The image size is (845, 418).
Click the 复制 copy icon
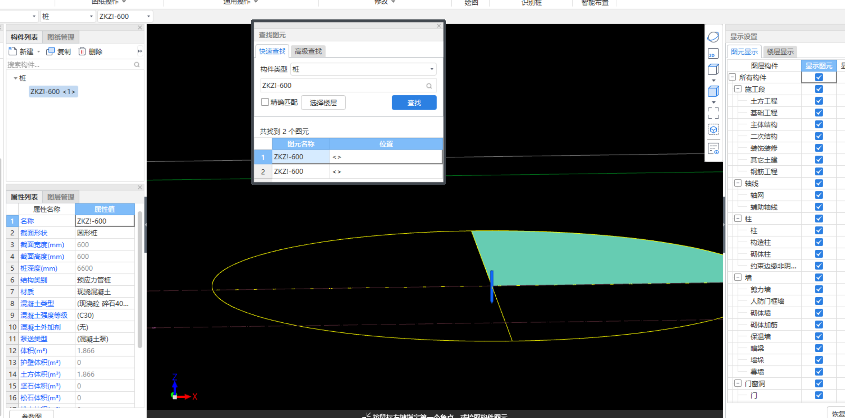[x=50, y=51]
